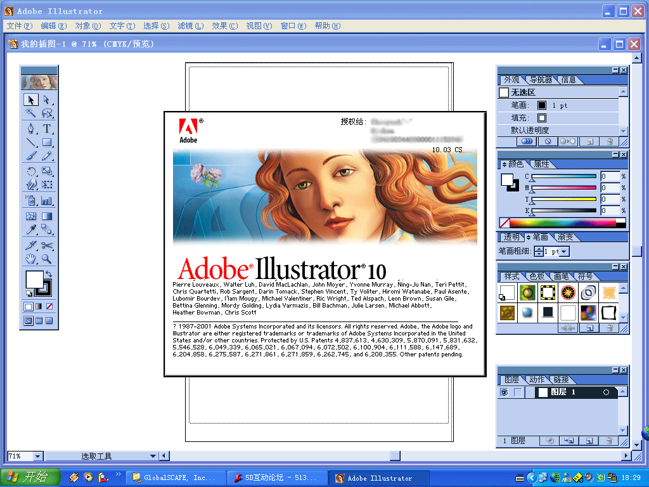Expand 笔画 panel options via tab arrows
This screenshot has height=487, width=649.
(528, 237)
